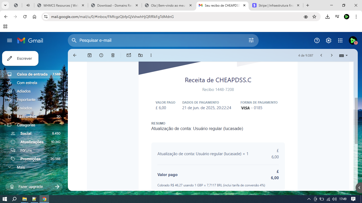Collapse the Categorias section arrow
362x203 pixels.
click(5, 125)
